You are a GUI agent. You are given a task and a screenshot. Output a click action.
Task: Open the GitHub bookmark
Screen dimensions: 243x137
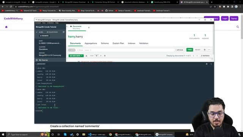coord(109,11)
